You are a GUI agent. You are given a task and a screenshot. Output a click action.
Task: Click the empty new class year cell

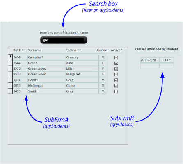click(150, 66)
